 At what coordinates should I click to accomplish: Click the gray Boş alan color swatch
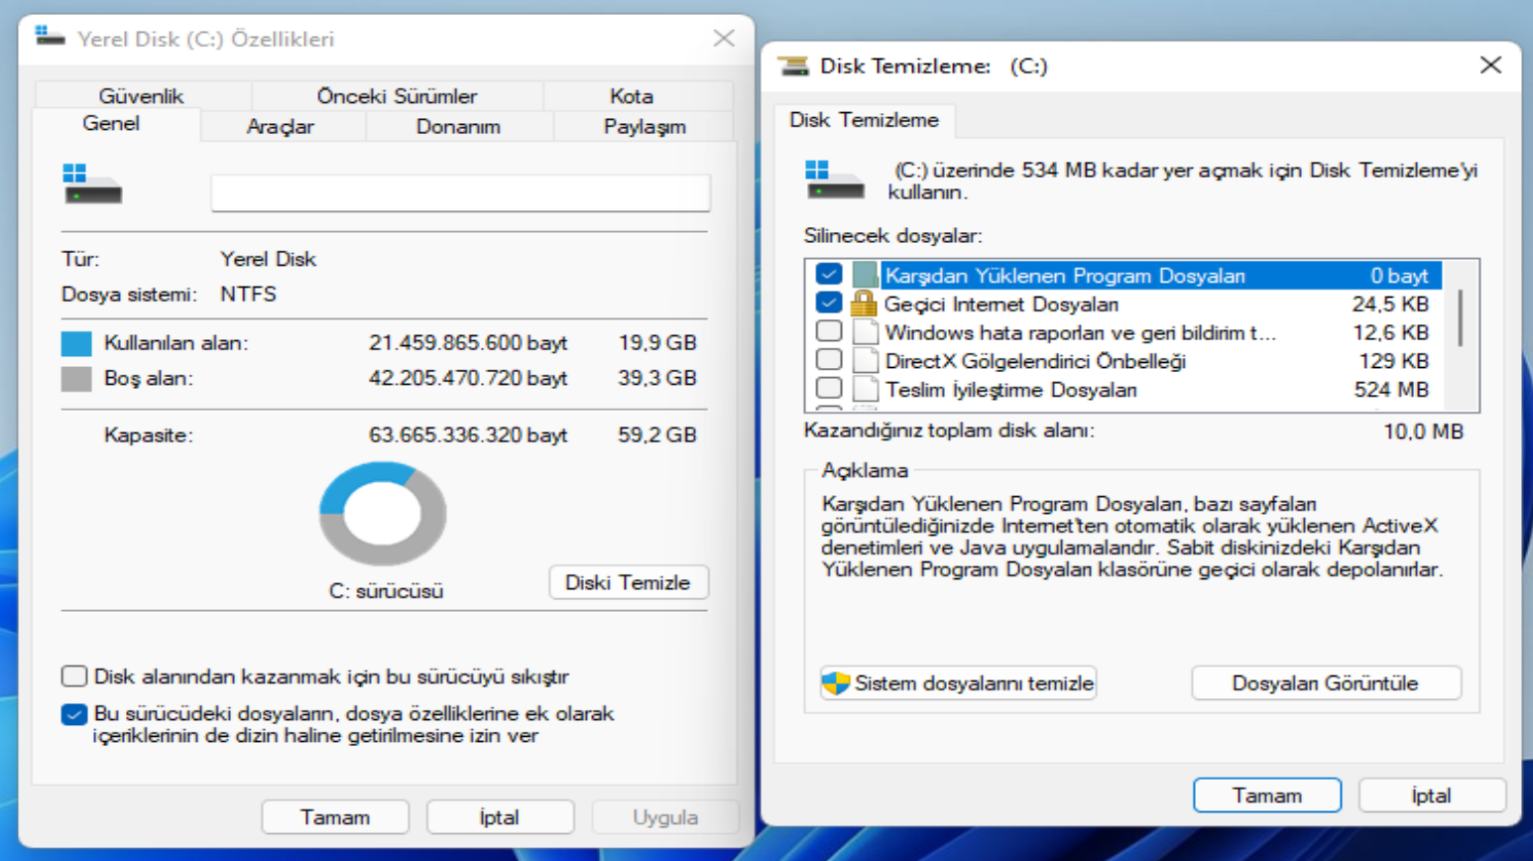pyautogui.click(x=76, y=379)
